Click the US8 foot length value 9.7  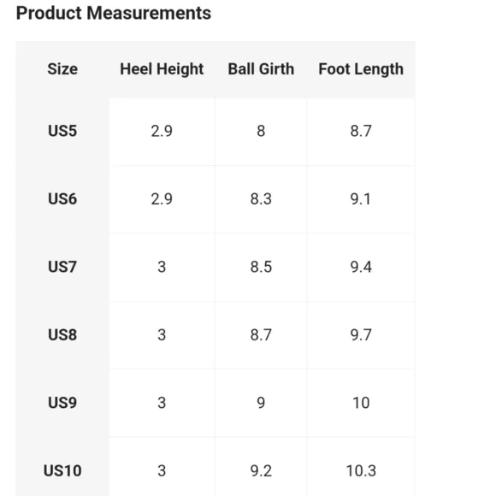(x=361, y=335)
